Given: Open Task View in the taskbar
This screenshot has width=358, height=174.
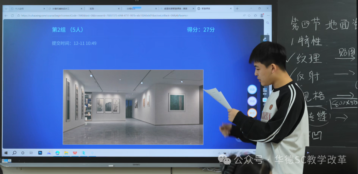Looking at the screenshot, I should click(31, 153).
